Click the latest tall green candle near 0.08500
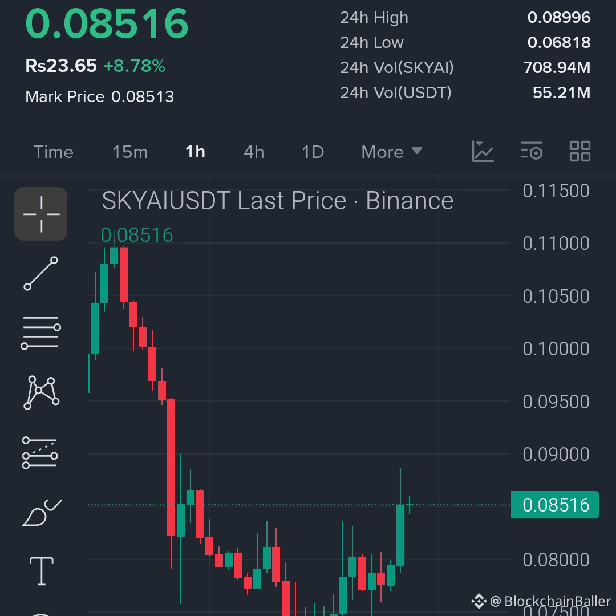This screenshot has width=616, height=616. coord(400,536)
